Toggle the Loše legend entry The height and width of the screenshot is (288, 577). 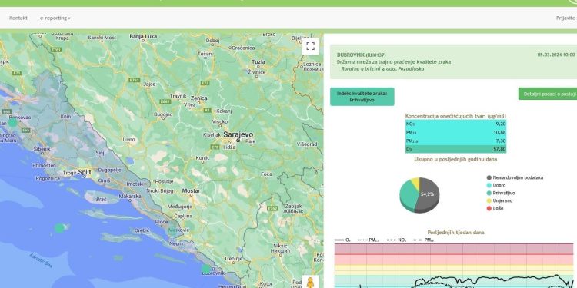[495, 208]
